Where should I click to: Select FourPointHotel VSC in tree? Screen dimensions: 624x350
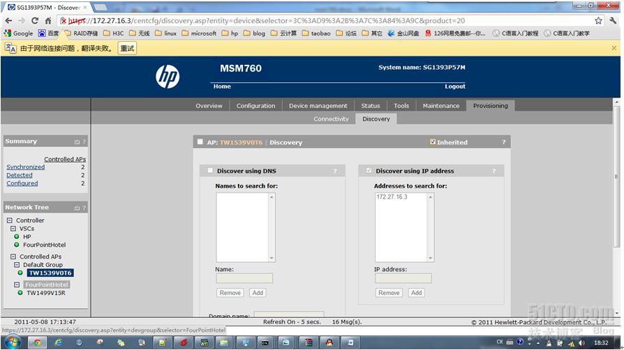click(x=44, y=245)
